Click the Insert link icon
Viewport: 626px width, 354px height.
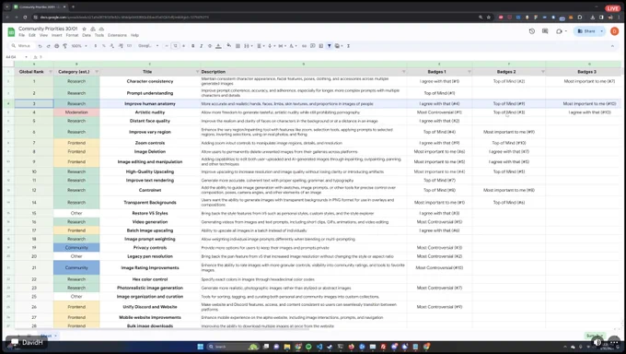(x=304, y=46)
